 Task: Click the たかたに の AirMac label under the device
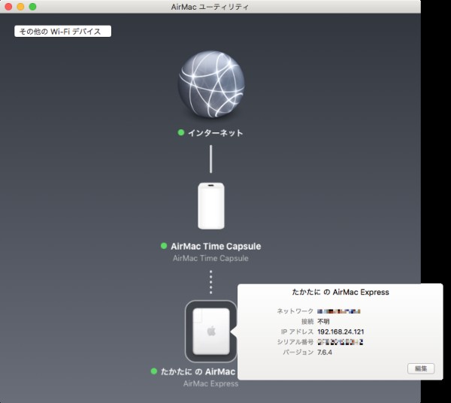198,371
